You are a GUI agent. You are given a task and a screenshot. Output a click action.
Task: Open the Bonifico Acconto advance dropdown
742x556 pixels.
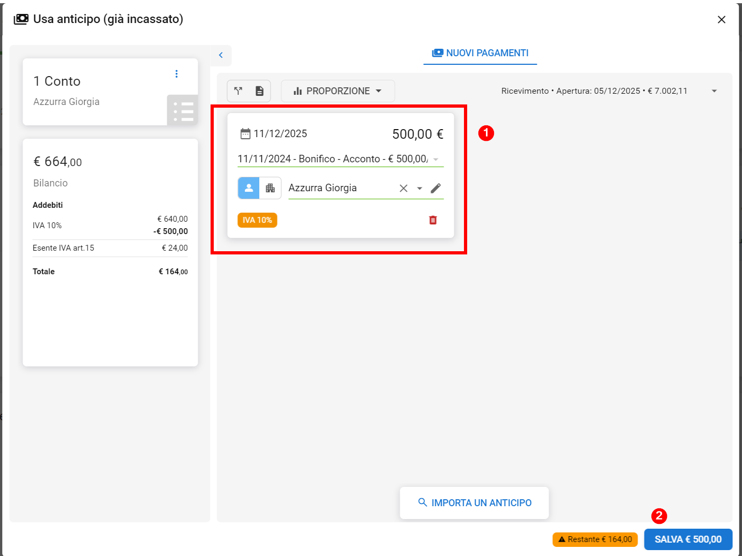coord(436,159)
